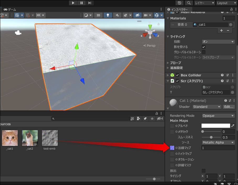
Task: Toggle the グローバルイルミネーション checkbox
Action: [x=204, y=52]
